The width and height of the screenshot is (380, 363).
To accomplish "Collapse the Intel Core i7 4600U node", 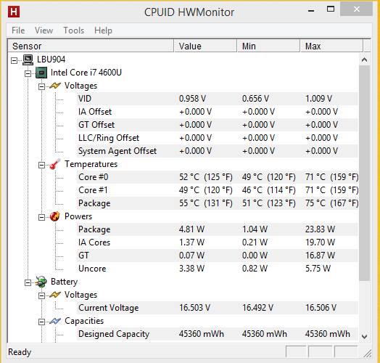I will point(28,73).
